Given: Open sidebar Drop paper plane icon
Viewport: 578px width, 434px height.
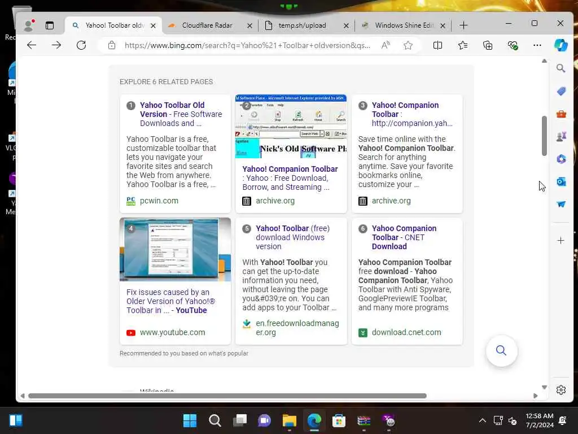Looking at the screenshot, I should [561, 204].
